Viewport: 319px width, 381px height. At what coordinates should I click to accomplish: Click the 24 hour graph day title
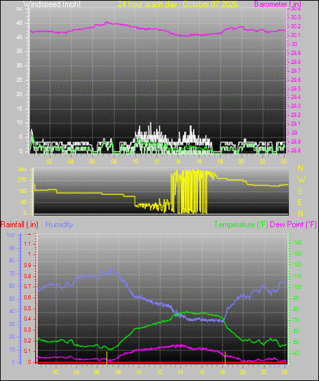178,4
